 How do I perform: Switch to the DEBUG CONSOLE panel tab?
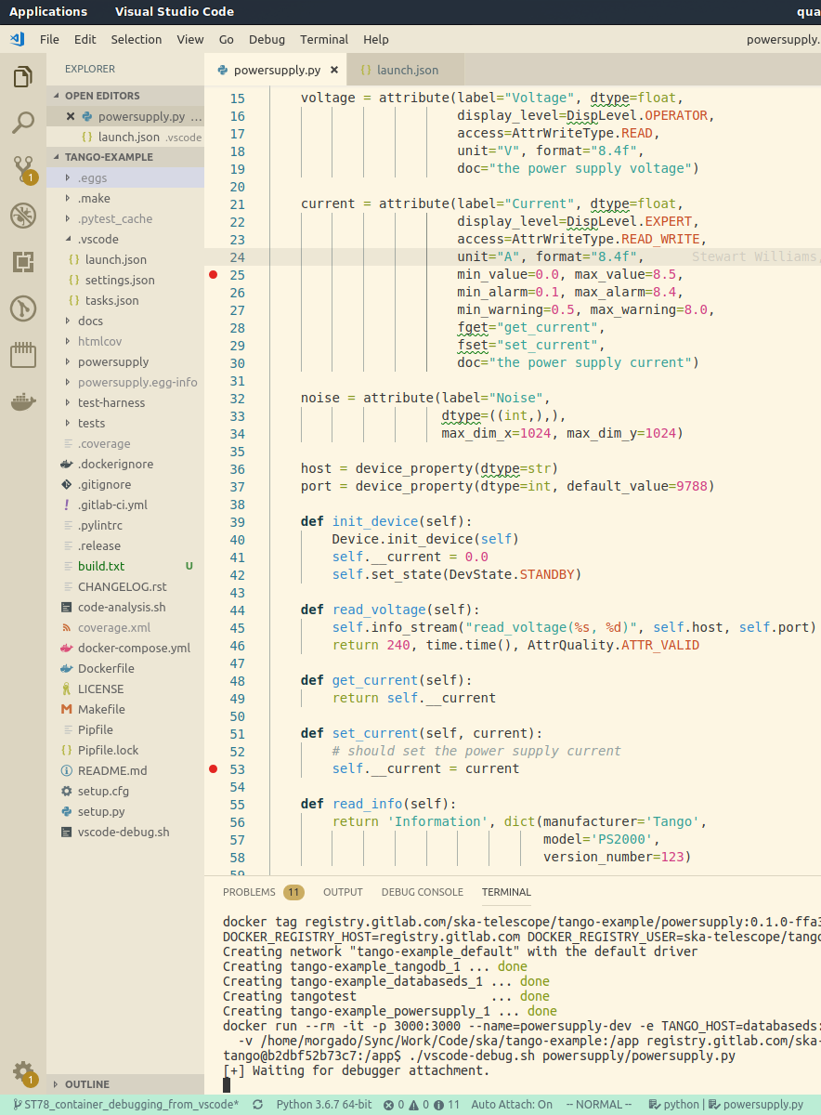422,892
